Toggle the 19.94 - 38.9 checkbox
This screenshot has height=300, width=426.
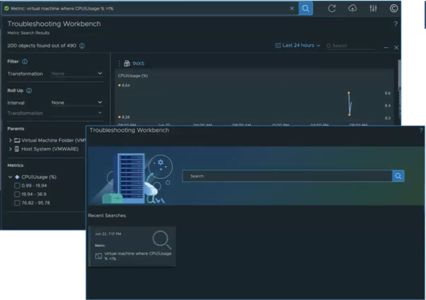17,194
